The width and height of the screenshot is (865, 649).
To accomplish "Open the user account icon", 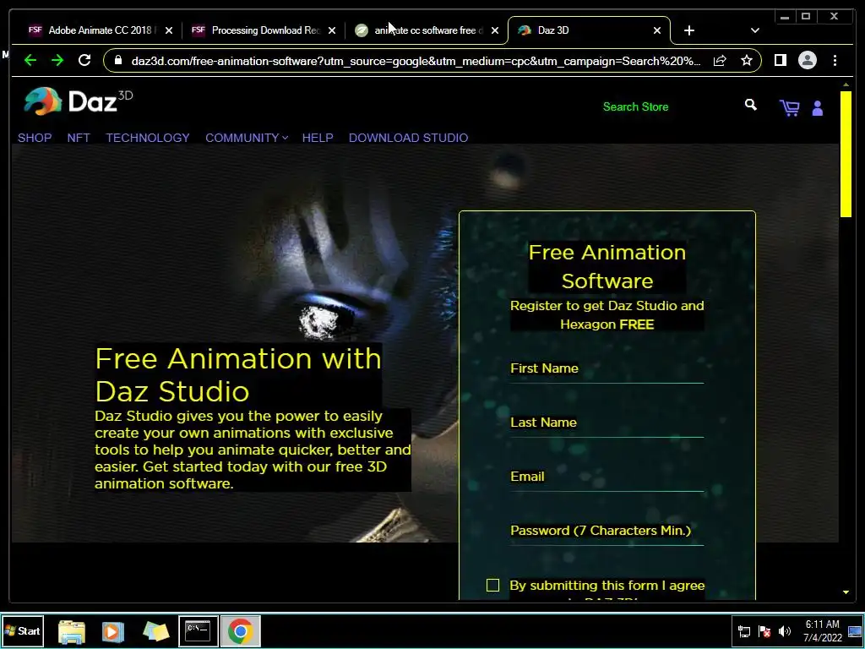I will pos(818,108).
